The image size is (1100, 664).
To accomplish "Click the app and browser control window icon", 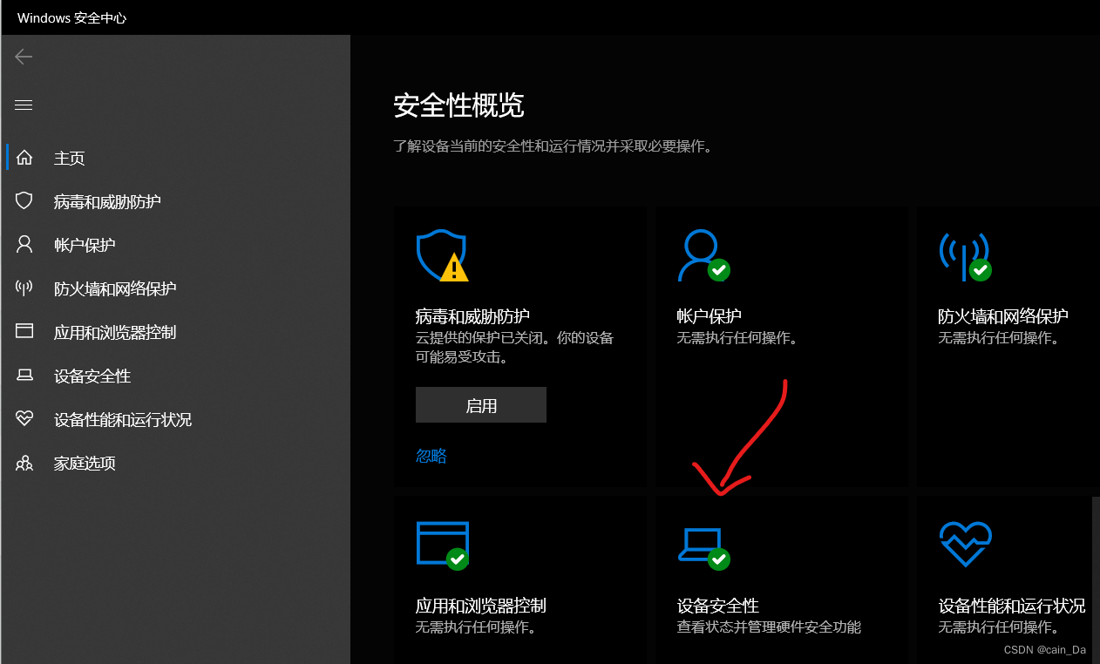I will pyautogui.click(x=443, y=545).
